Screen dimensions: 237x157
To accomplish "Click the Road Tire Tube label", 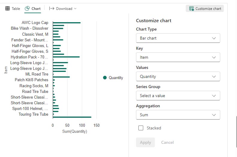I will tap(35, 92).
